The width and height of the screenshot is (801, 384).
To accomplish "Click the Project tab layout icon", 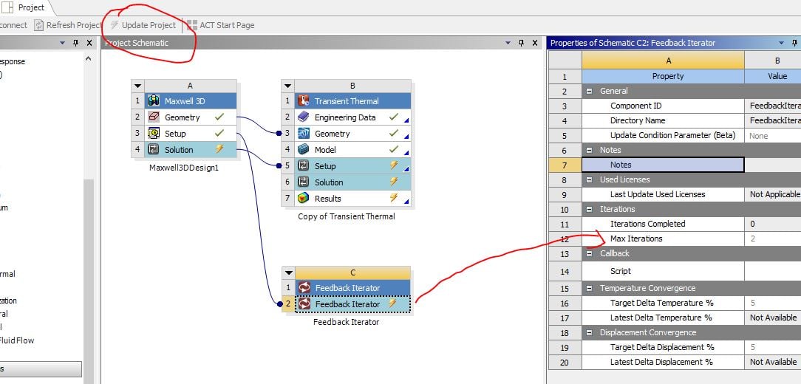I will [7, 7].
